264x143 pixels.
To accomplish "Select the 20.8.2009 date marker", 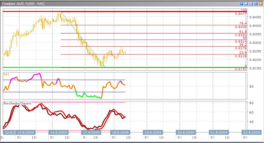I will pos(186,133).
